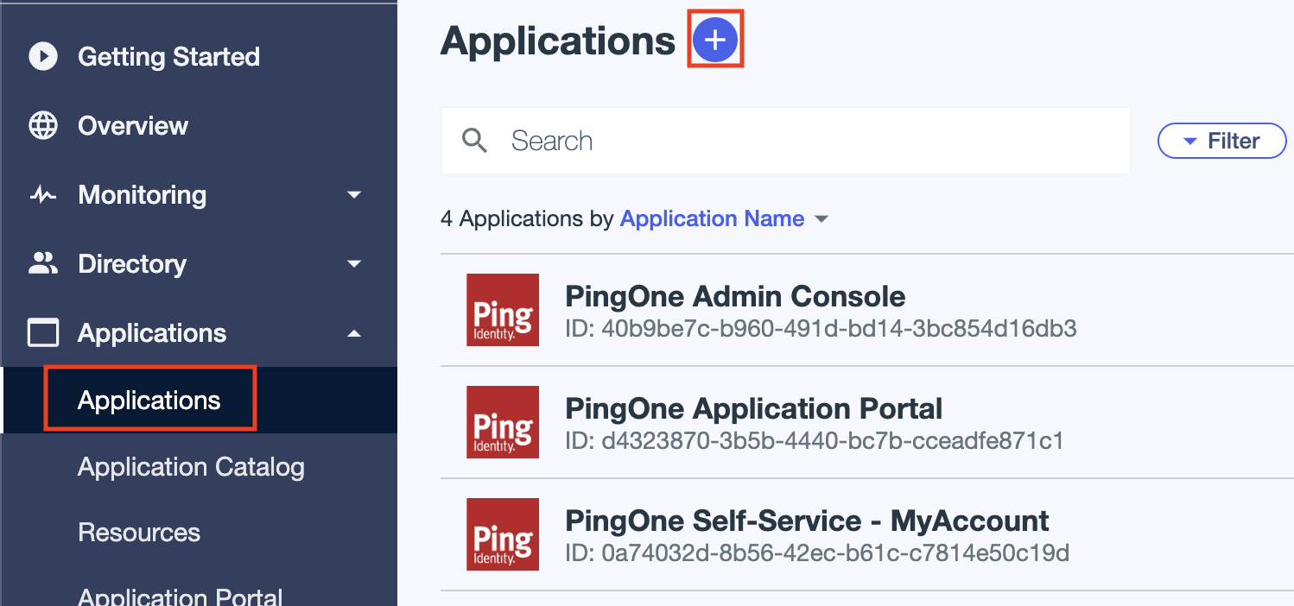The height and width of the screenshot is (606, 1294).
Task: Click ID 0a74032d-8b56-42ec-b61c-c7814e50c19d text
Action: click(x=817, y=552)
